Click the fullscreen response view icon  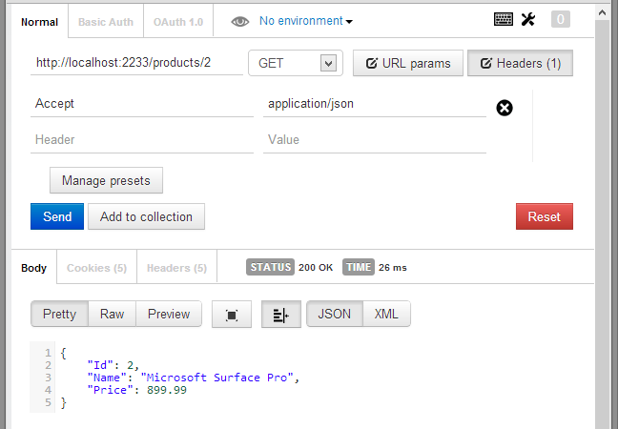pos(232,315)
